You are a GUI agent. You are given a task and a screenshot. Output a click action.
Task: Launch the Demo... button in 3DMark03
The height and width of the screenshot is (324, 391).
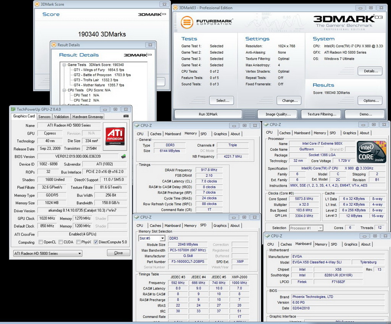tap(365, 114)
